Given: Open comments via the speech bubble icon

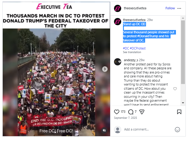Looking at the screenshot, I should pos(131,112).
